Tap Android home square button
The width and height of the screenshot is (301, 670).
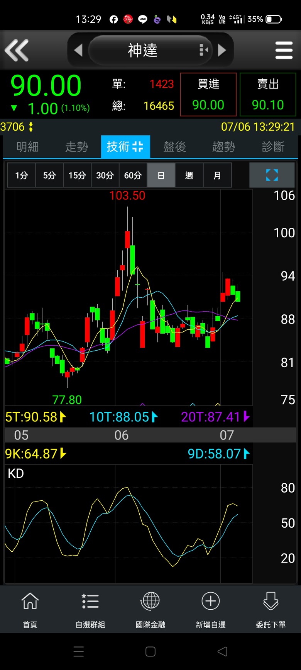(x=150, y=651)
